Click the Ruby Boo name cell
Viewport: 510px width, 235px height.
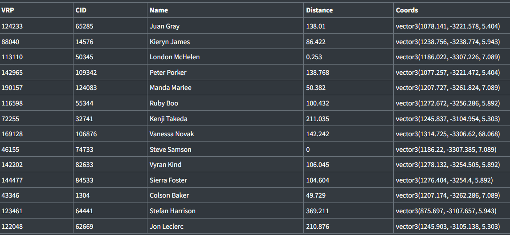pos(164,103)
